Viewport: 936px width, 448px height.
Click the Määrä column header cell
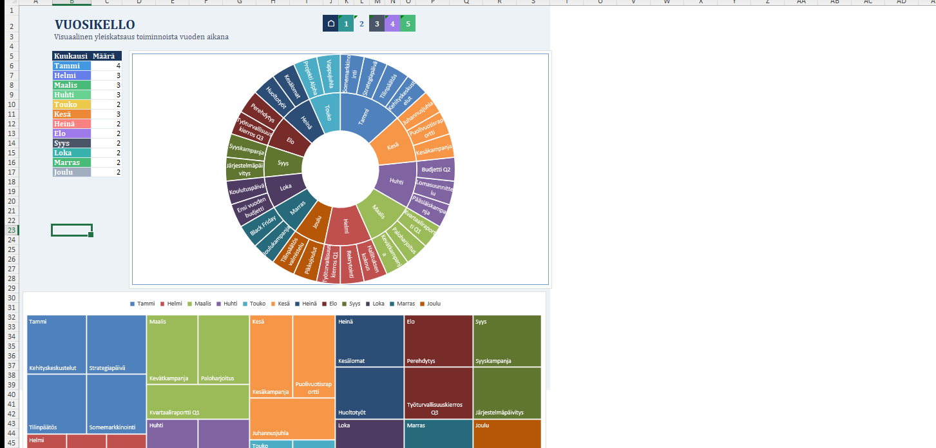[x=105, y=56]
